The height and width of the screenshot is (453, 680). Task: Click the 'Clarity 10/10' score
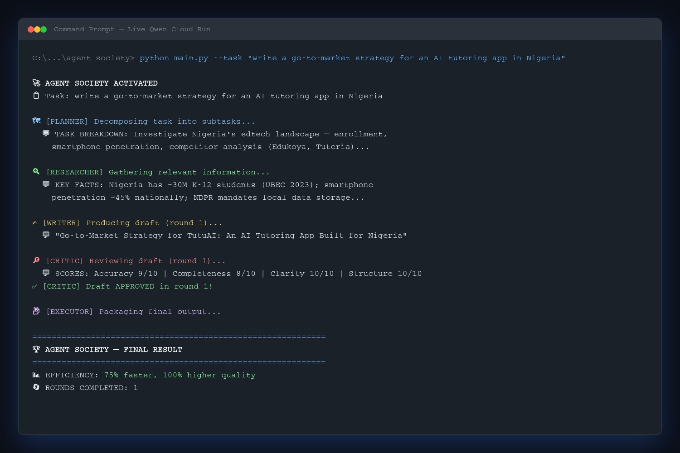pyautogui.click(x=302, y=274)
